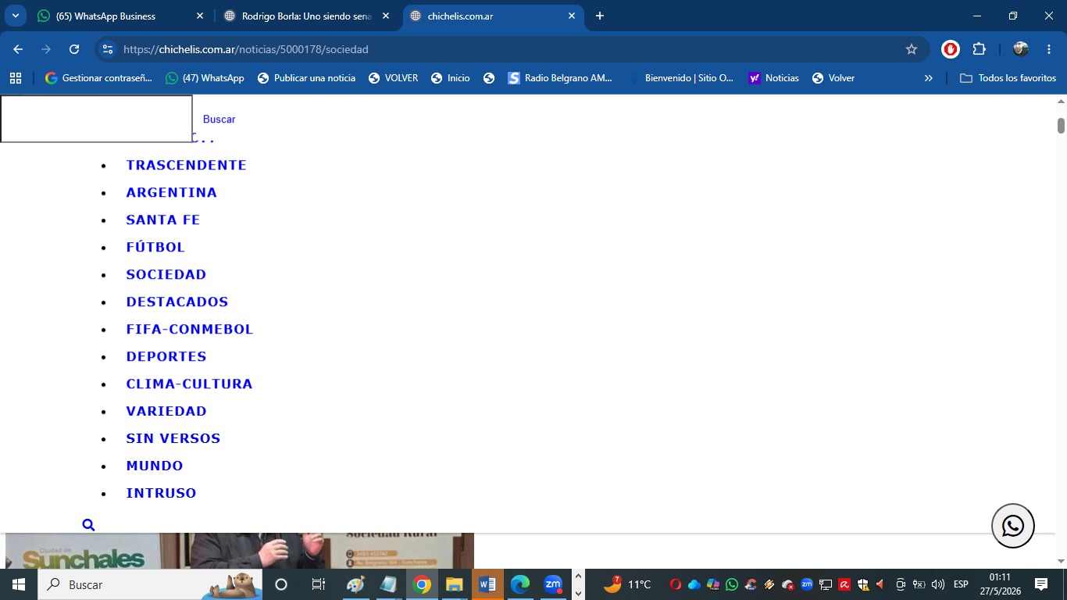This screenshot has width=1067, height=600.
Task: Open the notifications action center
Action: (x=1040, y=584)
